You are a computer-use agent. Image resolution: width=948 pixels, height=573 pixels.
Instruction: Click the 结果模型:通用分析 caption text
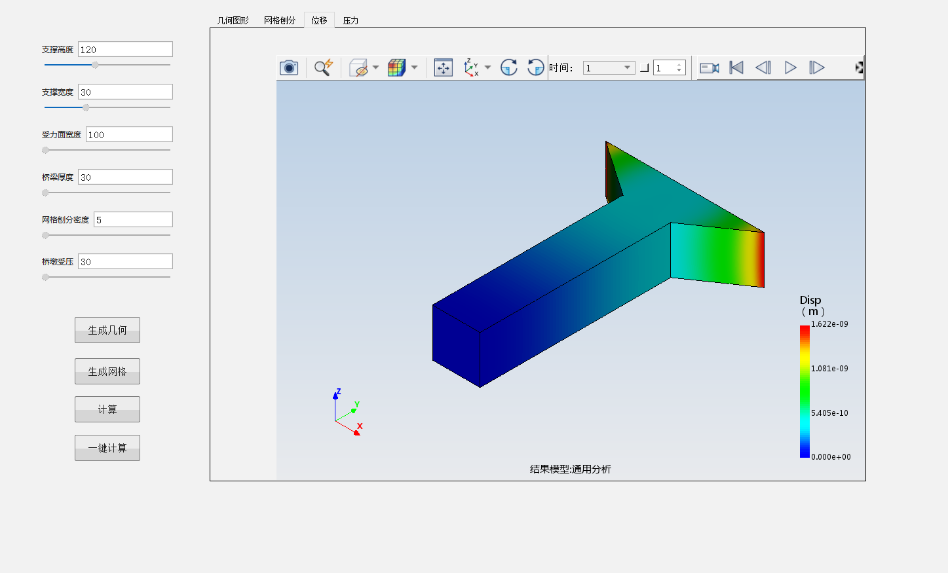click(x=571, y=469)
